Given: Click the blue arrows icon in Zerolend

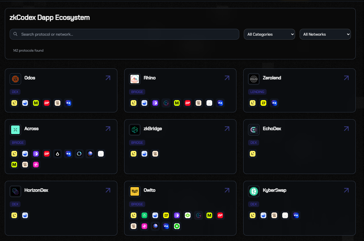Looking at the screenshot, I should coord(274,103).
